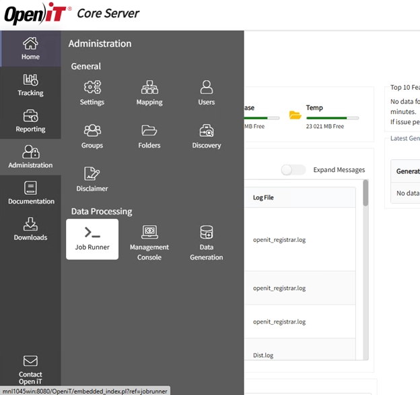
Task: Click the Data Processing heading
Action: click(102, 211)
